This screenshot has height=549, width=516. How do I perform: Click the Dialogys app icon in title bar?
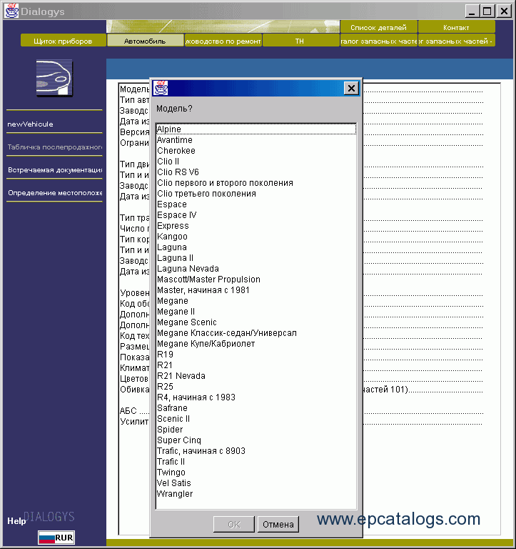[11, 11]
